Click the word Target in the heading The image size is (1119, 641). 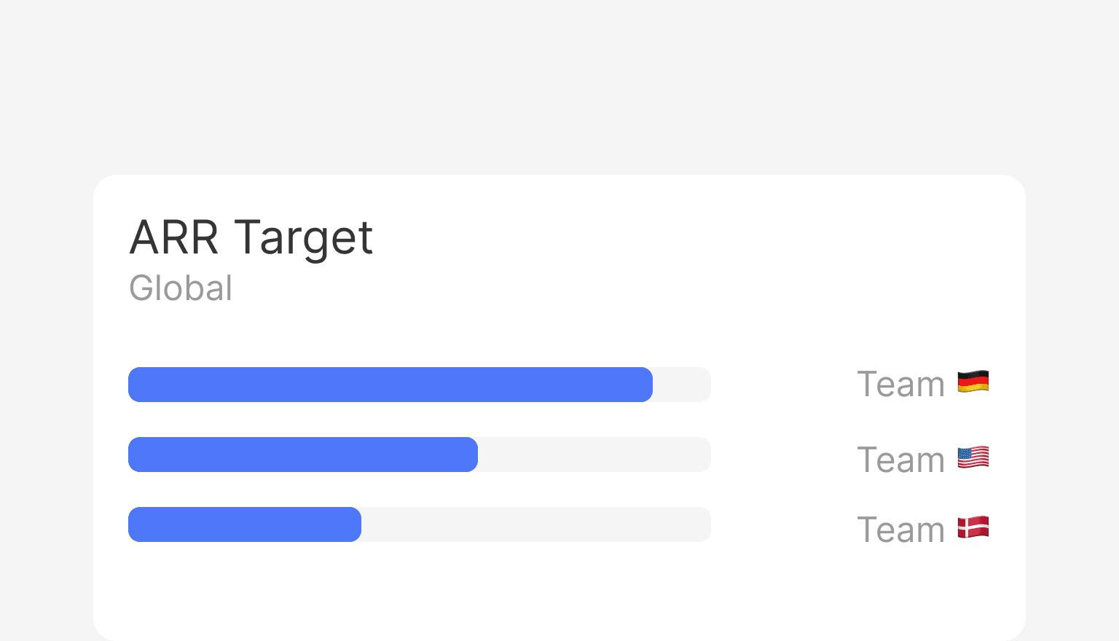pyautogui.click(x=304, y=239)
